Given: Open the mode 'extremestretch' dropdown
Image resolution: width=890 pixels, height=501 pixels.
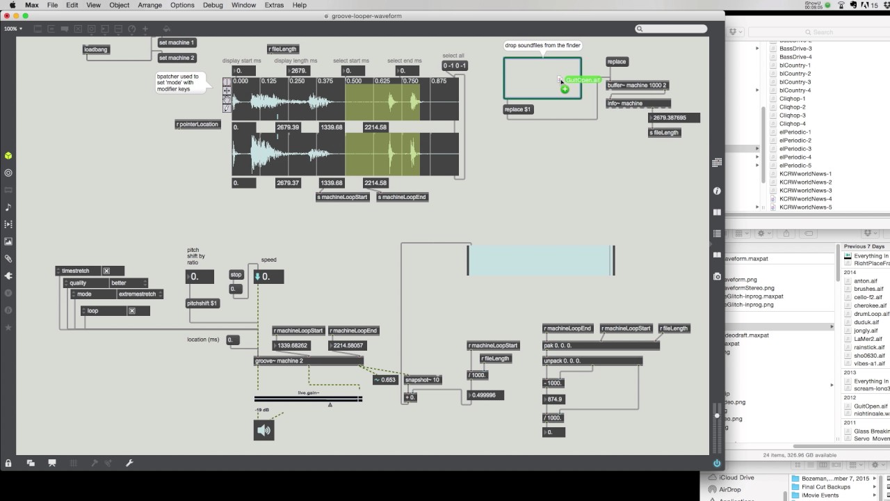Looking at the screenshot, I should tap(140, 294).
